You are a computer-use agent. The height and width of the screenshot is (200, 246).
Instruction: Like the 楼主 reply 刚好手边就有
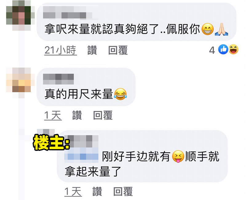[97, 191]
